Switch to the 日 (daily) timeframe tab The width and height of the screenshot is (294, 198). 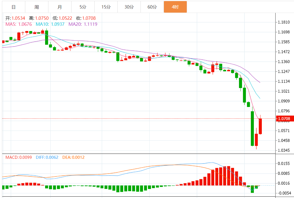13,7
